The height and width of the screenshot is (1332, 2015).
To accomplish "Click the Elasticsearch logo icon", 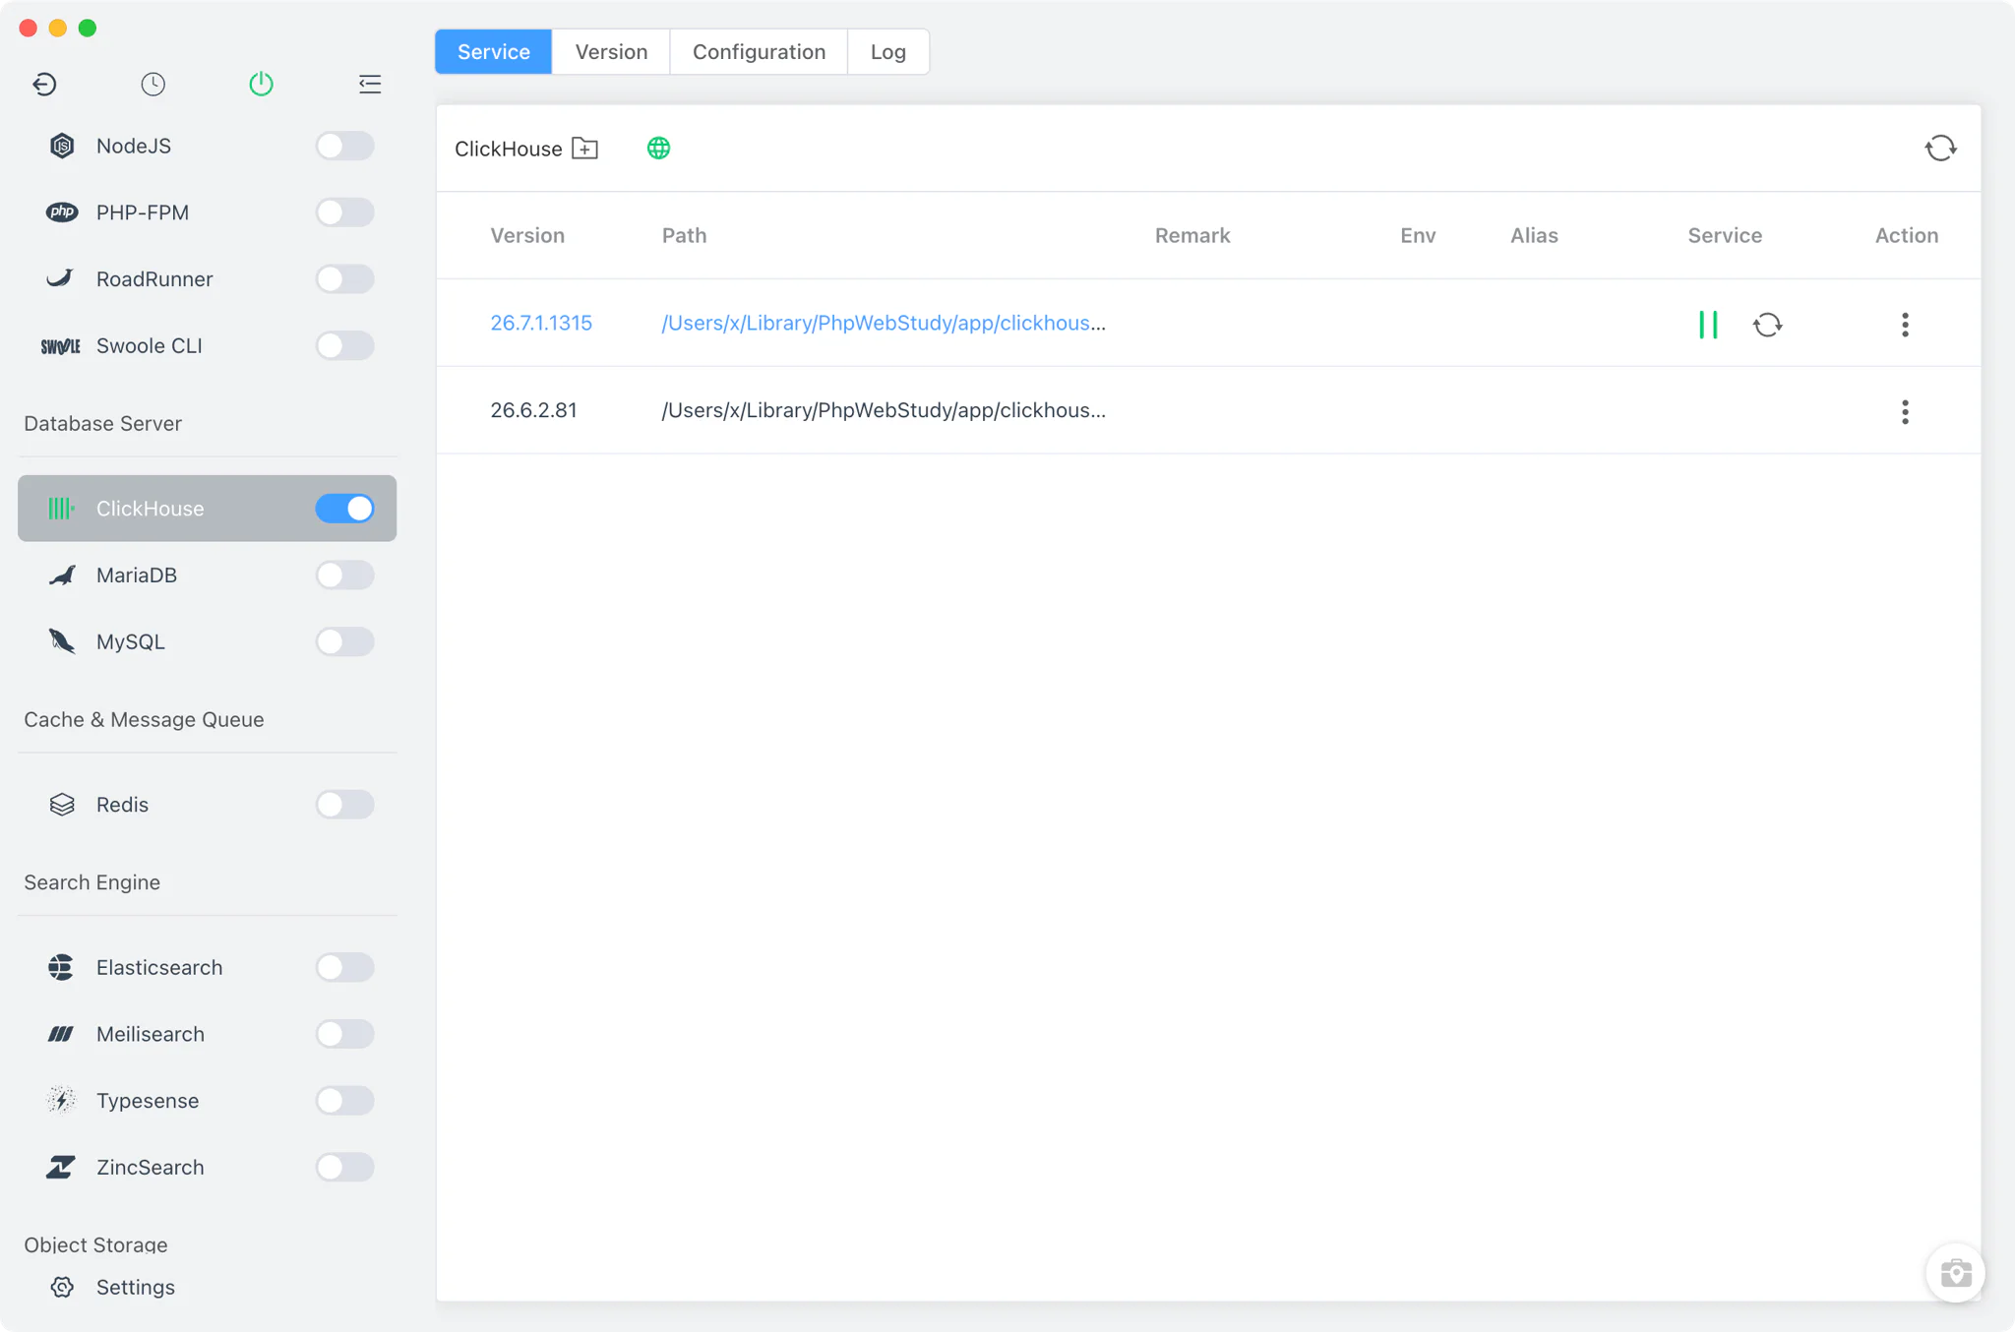I will [x=61, y=968].
